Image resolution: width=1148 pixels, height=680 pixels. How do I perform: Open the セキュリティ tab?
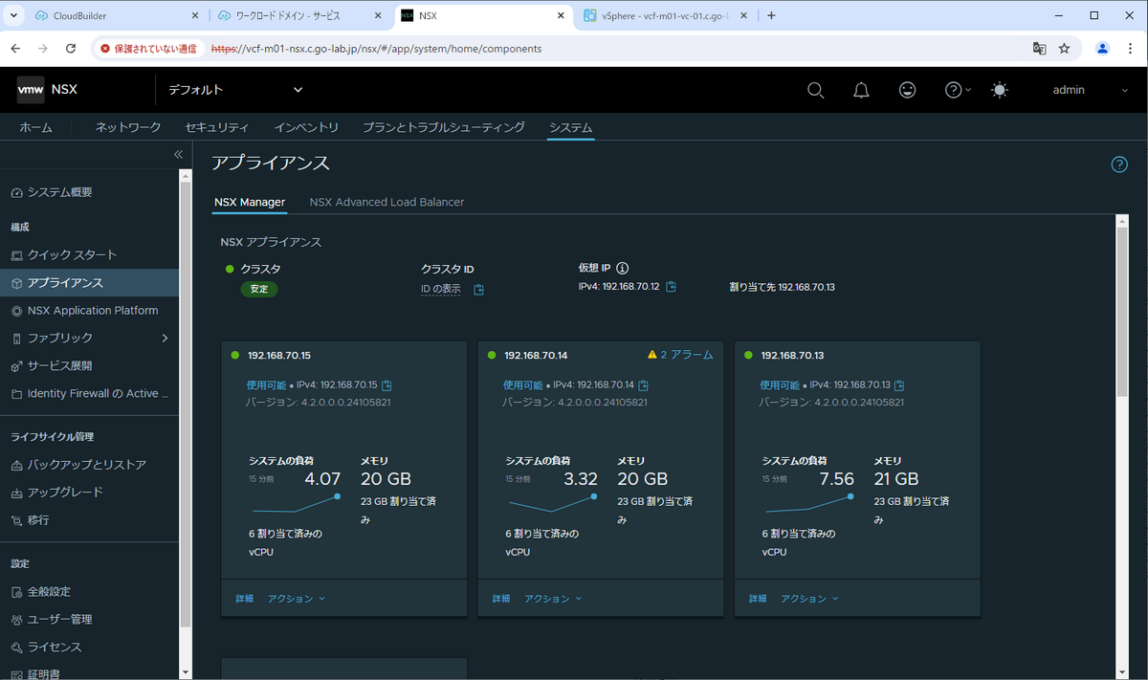(x=217, y=127)
